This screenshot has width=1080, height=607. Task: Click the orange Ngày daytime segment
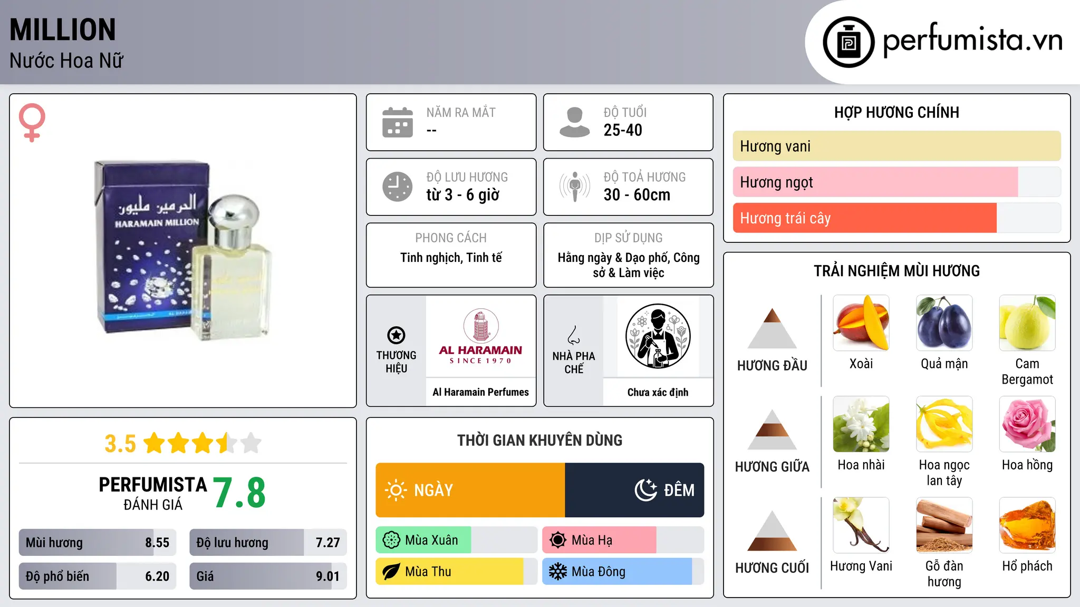click(x=470, y=490)
